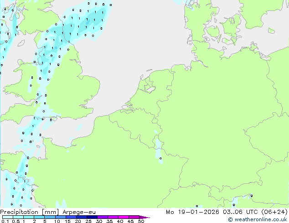Click the '50' legend scale label
Screen dimensions: 289x223
click(x=141, y=221)
